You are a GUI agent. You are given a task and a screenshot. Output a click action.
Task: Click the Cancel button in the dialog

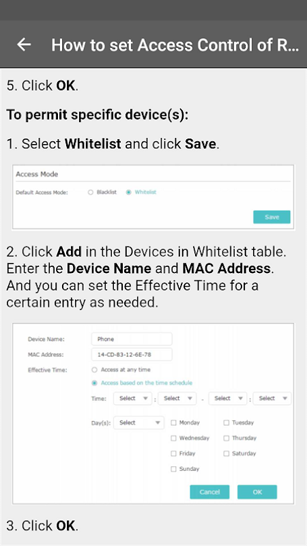point(209,492)
